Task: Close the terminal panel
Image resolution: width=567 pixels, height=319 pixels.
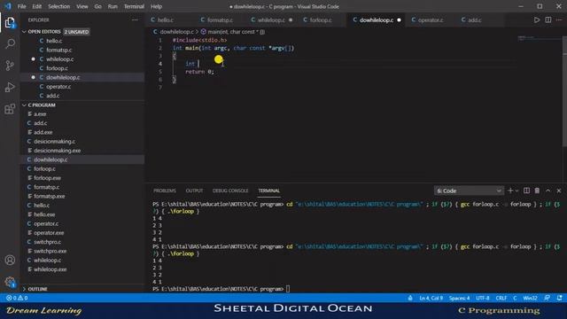Action: point(559,191)
